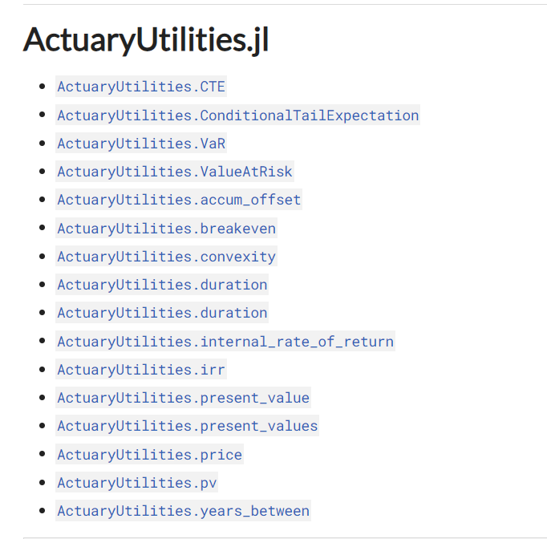
Task: Open ActuaryUtilities.internal_rate_of_return link
Action: coord(225,341)
